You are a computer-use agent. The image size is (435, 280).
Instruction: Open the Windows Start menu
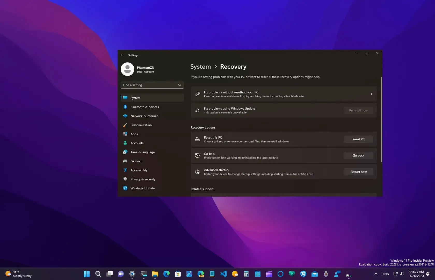(x=87, y=274)
